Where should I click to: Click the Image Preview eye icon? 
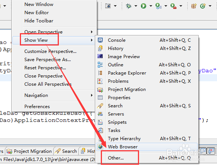(100, 56)
